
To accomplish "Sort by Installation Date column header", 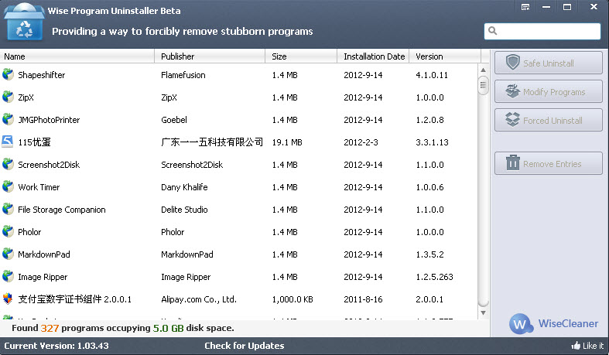I will coord(373,56).
